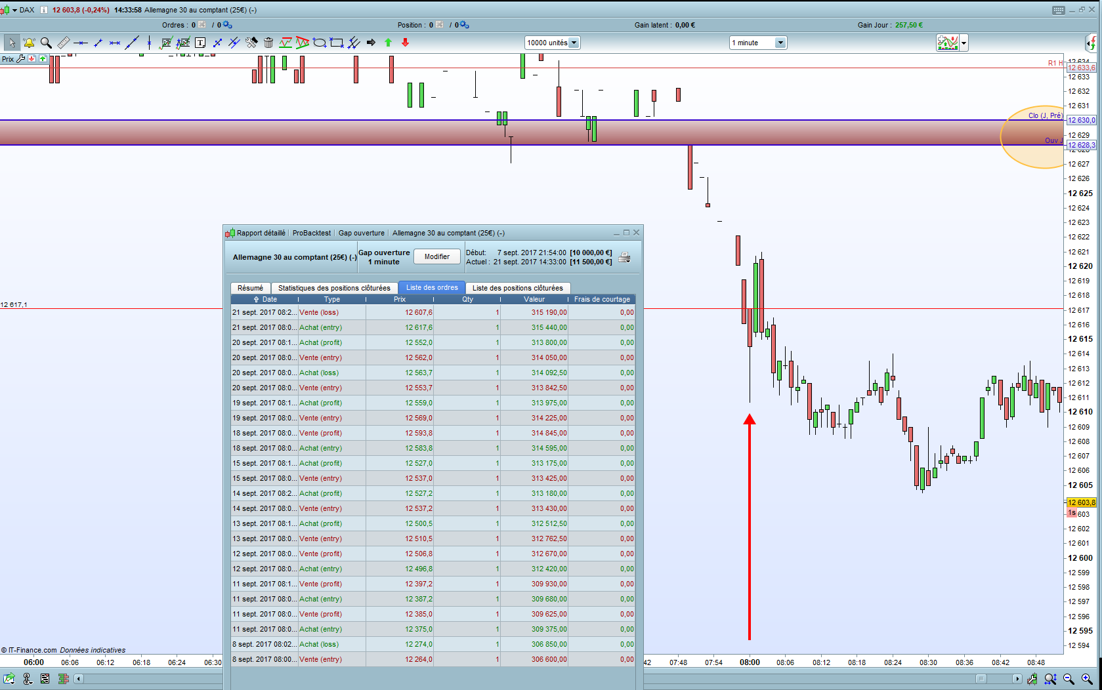Click the red down arrow beside Prix
Image resolution: width=1102 pixels, height=690 pixels.
(x=32, y=58)
